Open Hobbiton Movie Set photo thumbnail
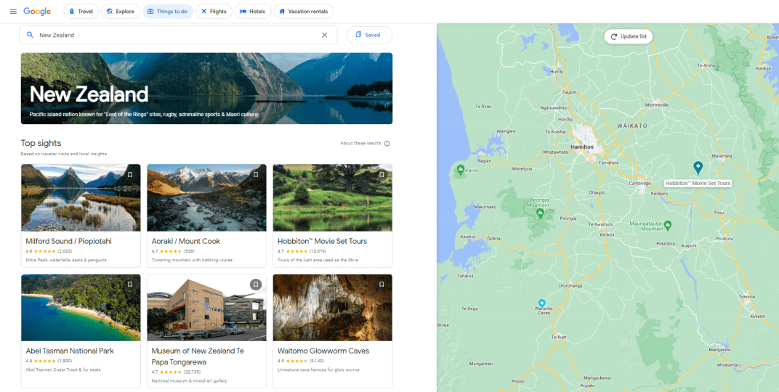 pos(332,197)
